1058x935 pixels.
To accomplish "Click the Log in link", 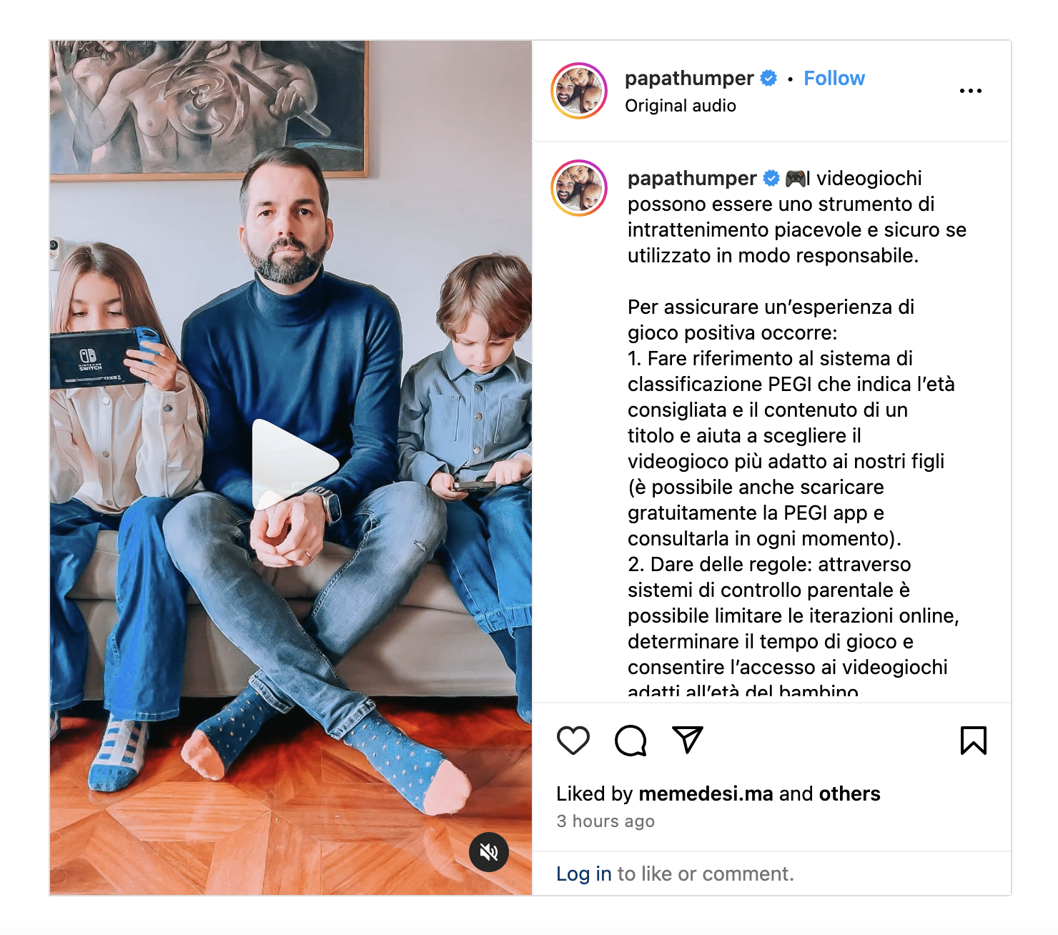I will (x=584, y=874).
